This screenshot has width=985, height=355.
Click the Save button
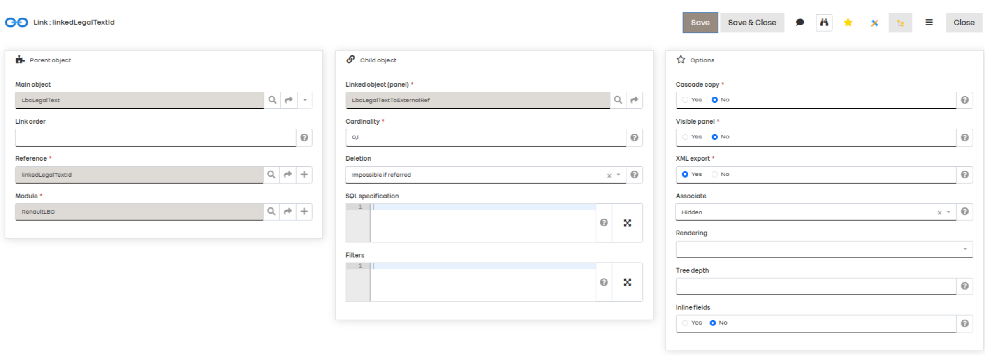[x=700, y=23]
